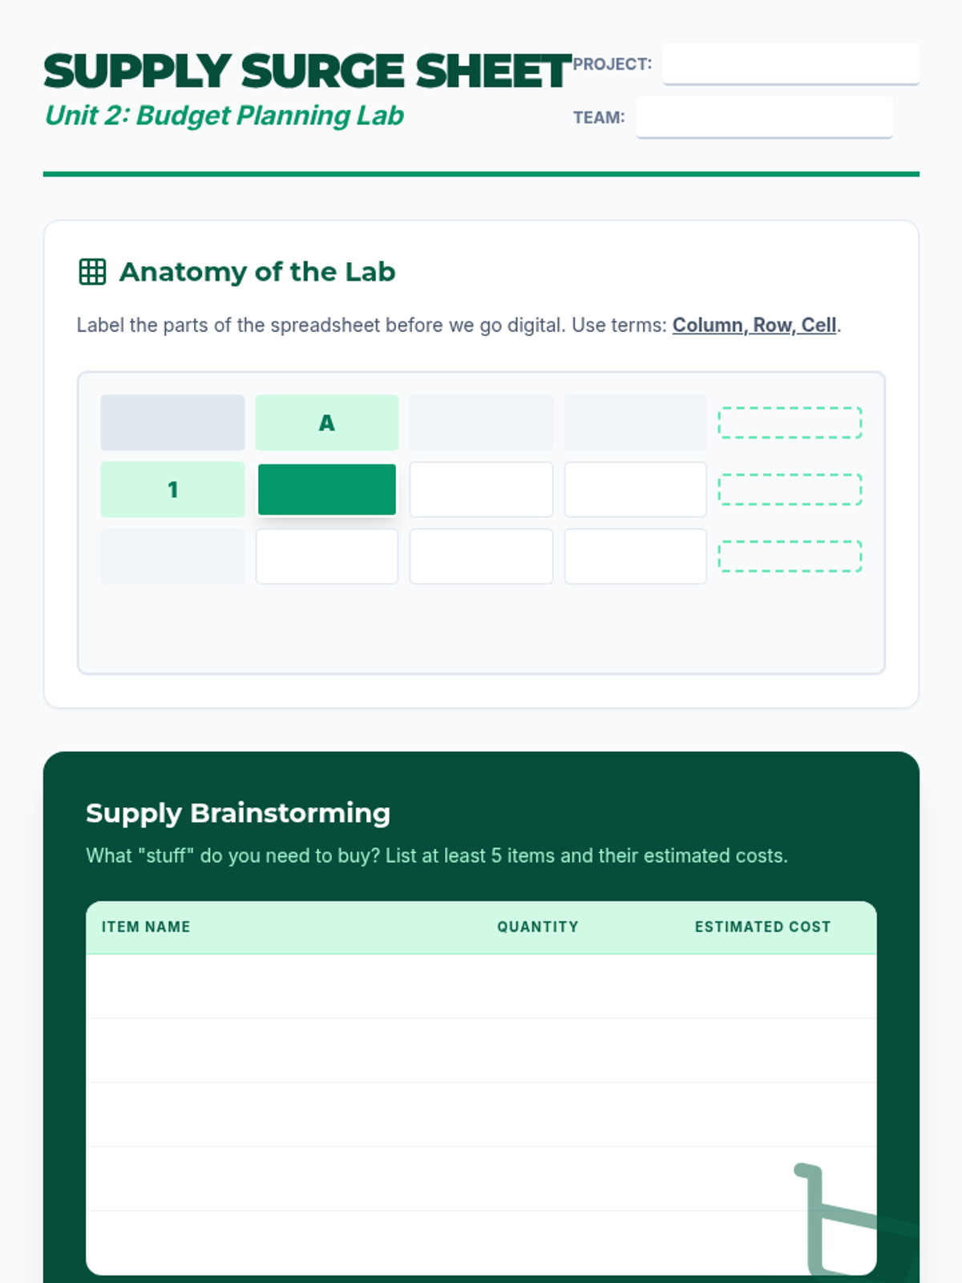Click the bottom dashed label box
The height and width of the screenshot is (1283, 962).
coord(790,557)
